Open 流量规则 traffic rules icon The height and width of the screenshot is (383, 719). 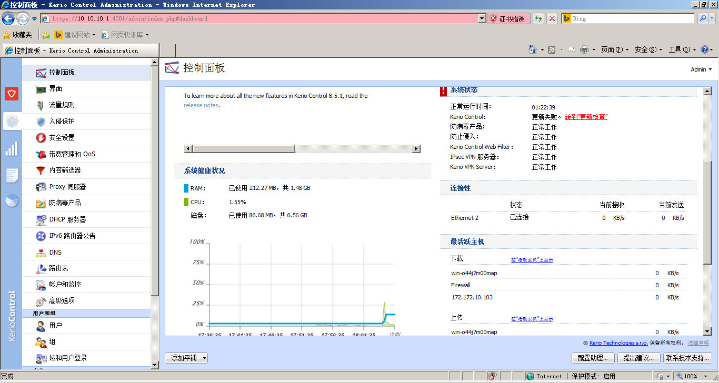41,105
